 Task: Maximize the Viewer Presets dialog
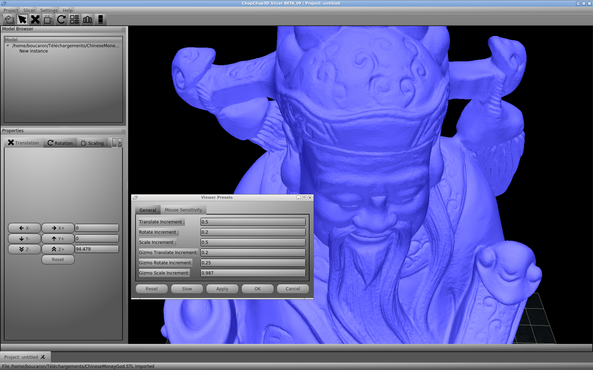click(x=304, y=198)
